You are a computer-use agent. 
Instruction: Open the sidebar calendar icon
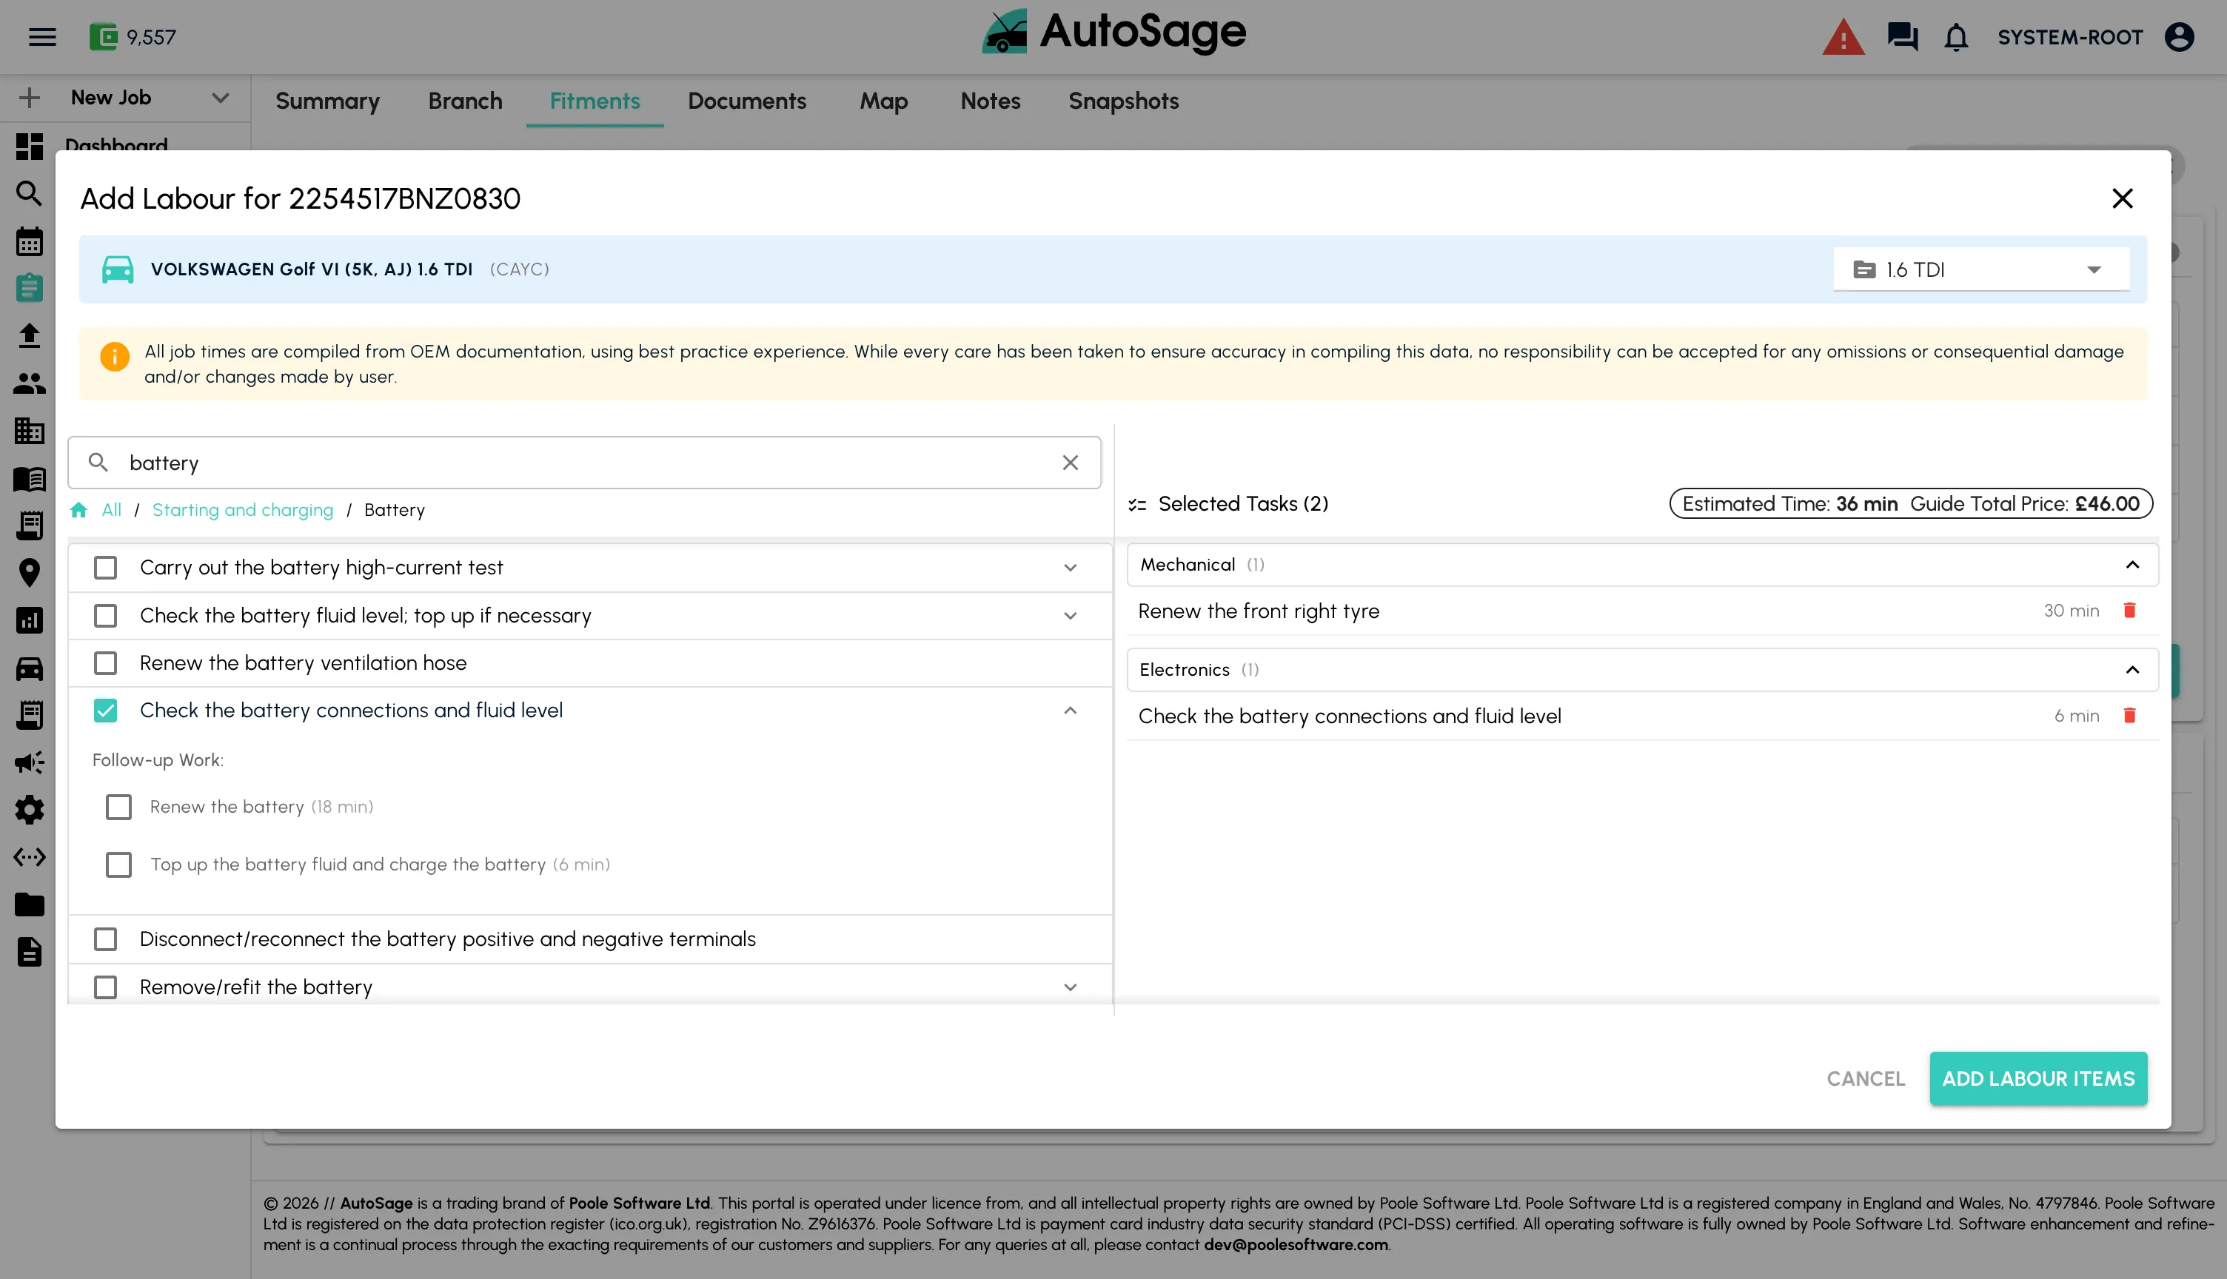[29, 241]
